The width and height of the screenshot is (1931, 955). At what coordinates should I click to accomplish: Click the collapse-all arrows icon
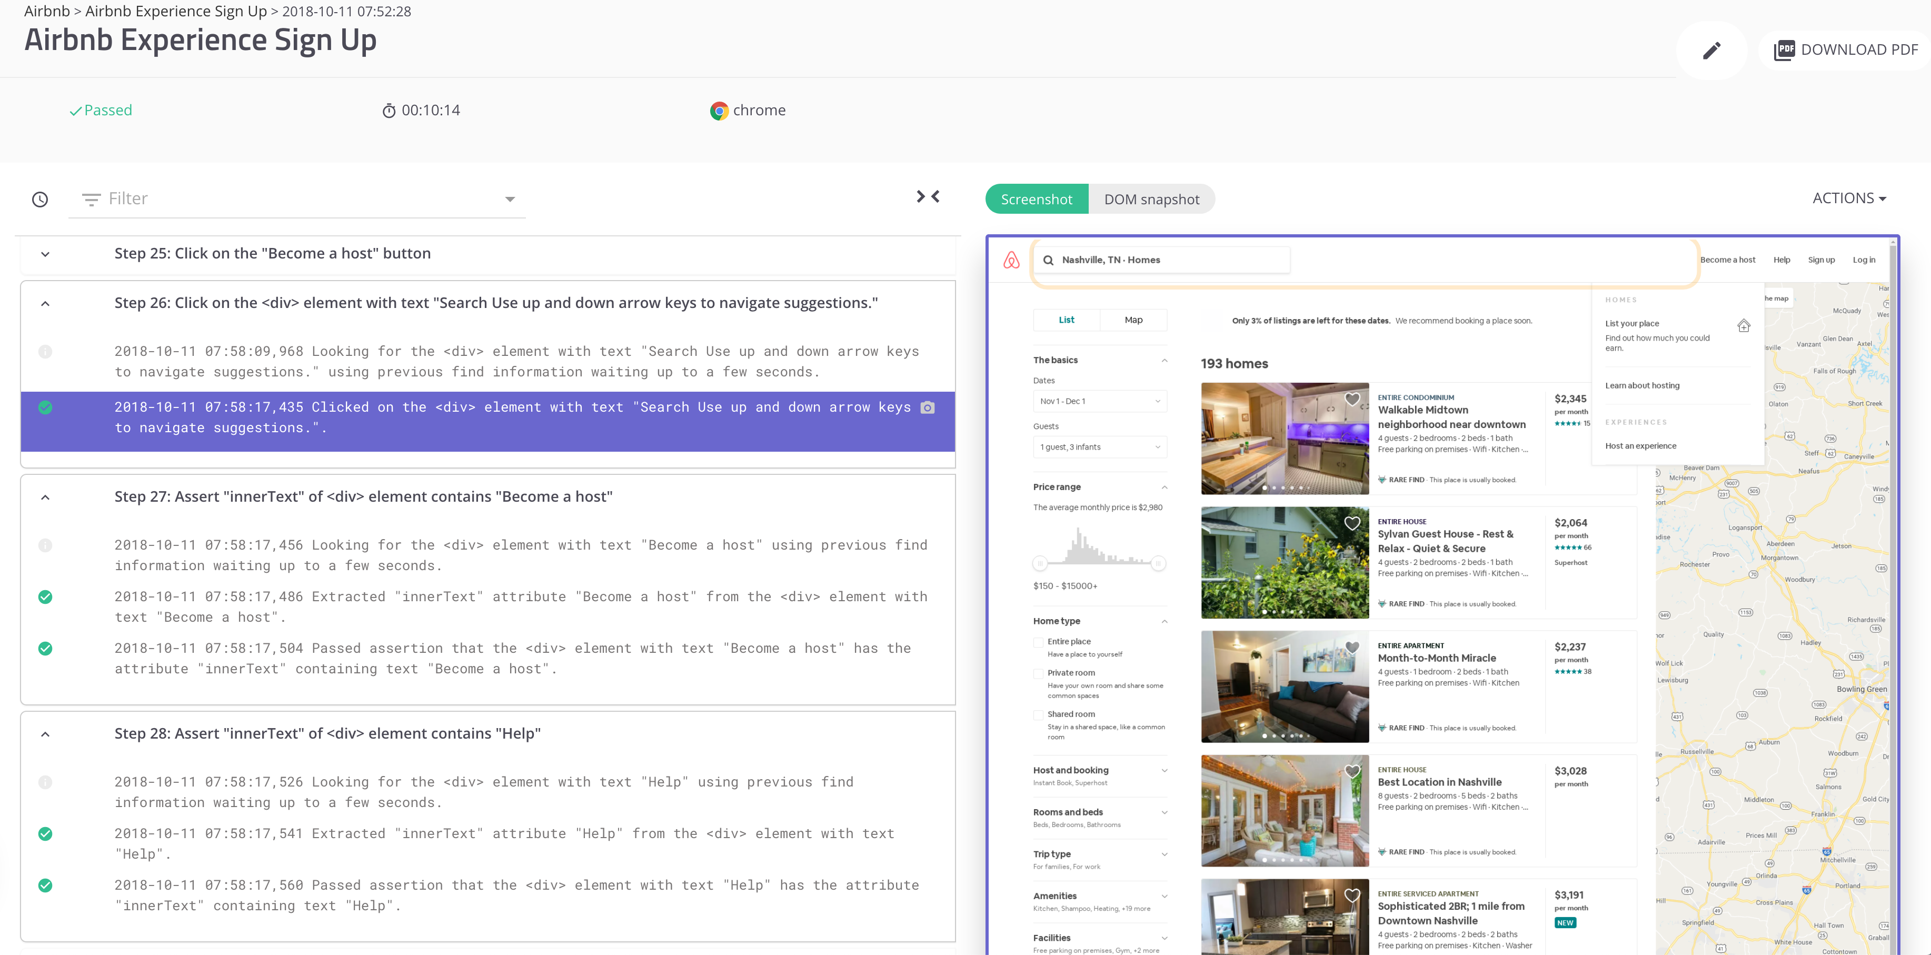pyautogui.click(x=928, y=196)
